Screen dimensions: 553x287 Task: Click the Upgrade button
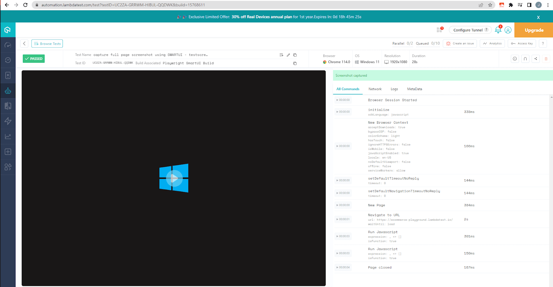(534, 30)
